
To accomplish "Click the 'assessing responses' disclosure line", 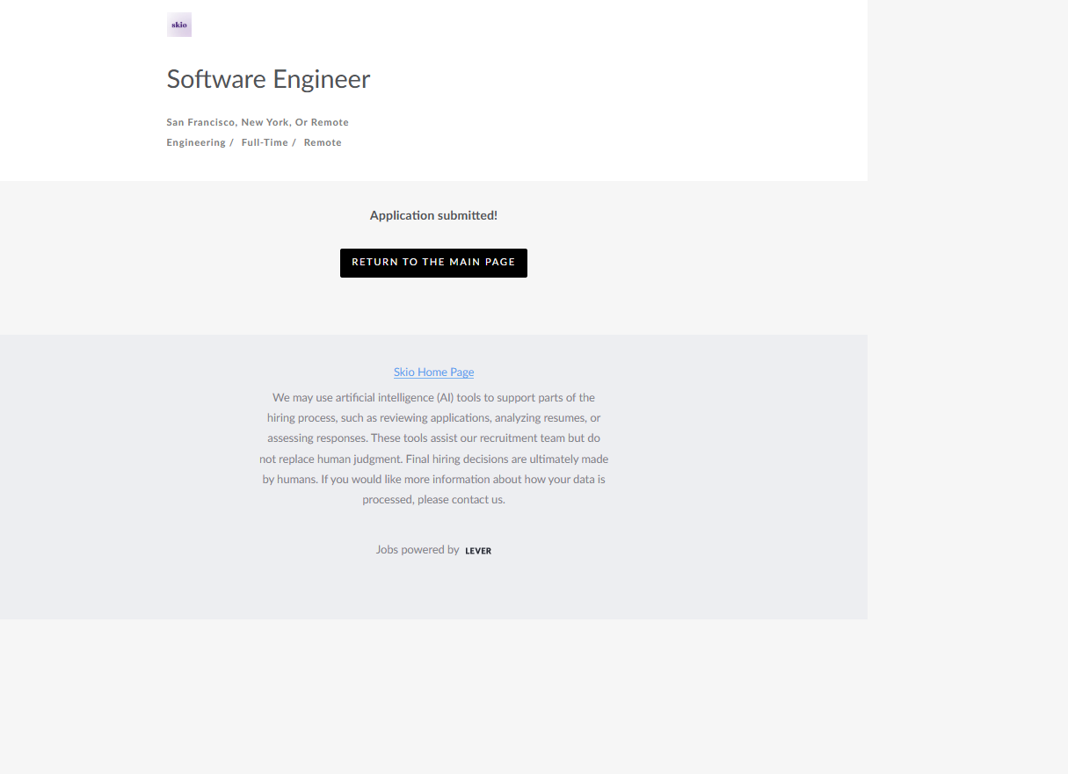I will pyautogui.click(x=433, y=438).
